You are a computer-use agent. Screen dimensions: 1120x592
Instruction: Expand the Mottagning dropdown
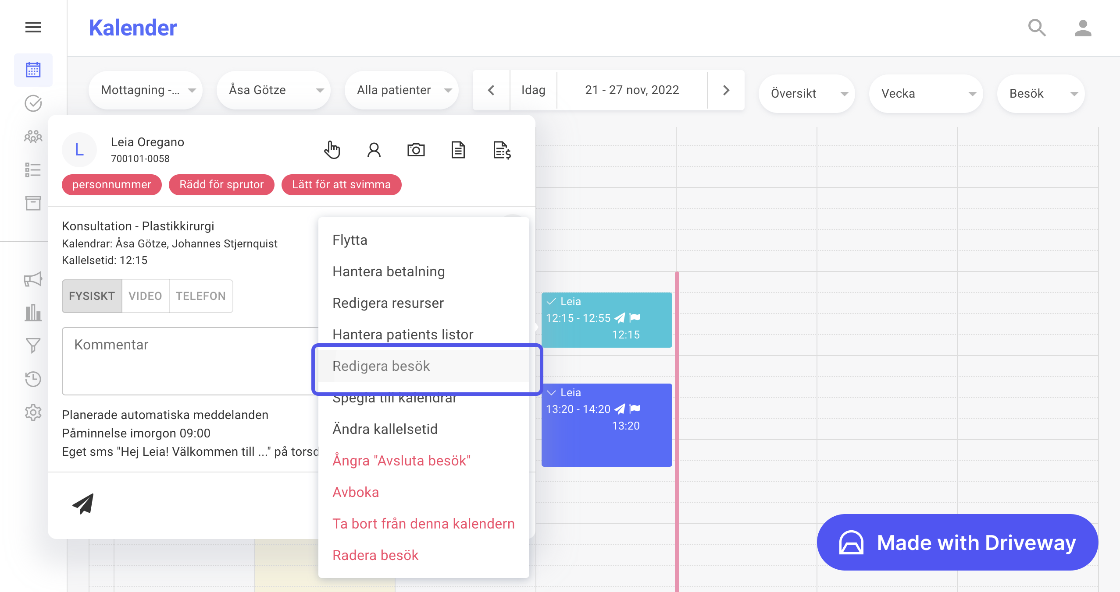pyautogui.click(x=146, y=90)
